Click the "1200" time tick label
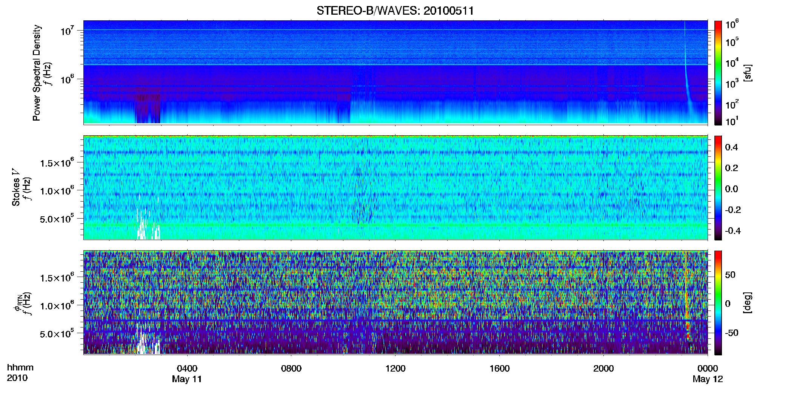791x407 pixels. (395, 369)
